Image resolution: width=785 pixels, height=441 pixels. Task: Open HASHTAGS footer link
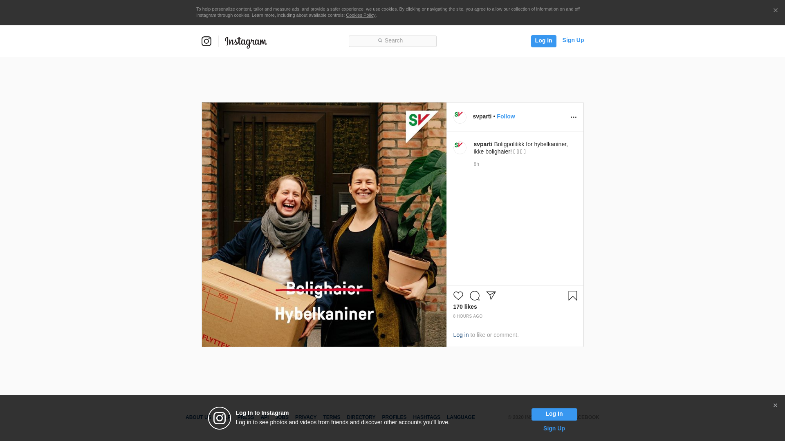(x=426, y=417)
